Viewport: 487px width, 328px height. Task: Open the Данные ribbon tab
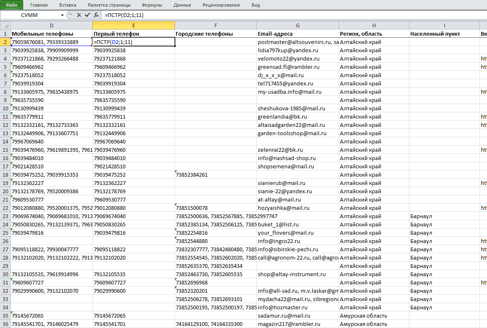(x=182, y=5)
